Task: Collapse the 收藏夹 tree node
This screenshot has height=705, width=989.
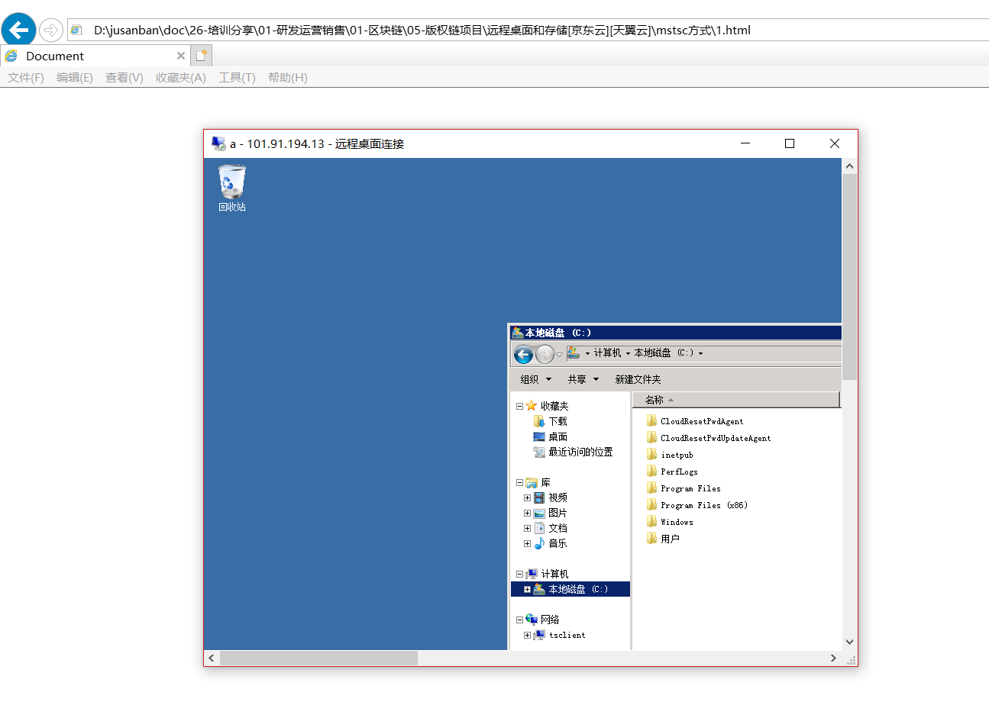Action: [x=519, y=406]
